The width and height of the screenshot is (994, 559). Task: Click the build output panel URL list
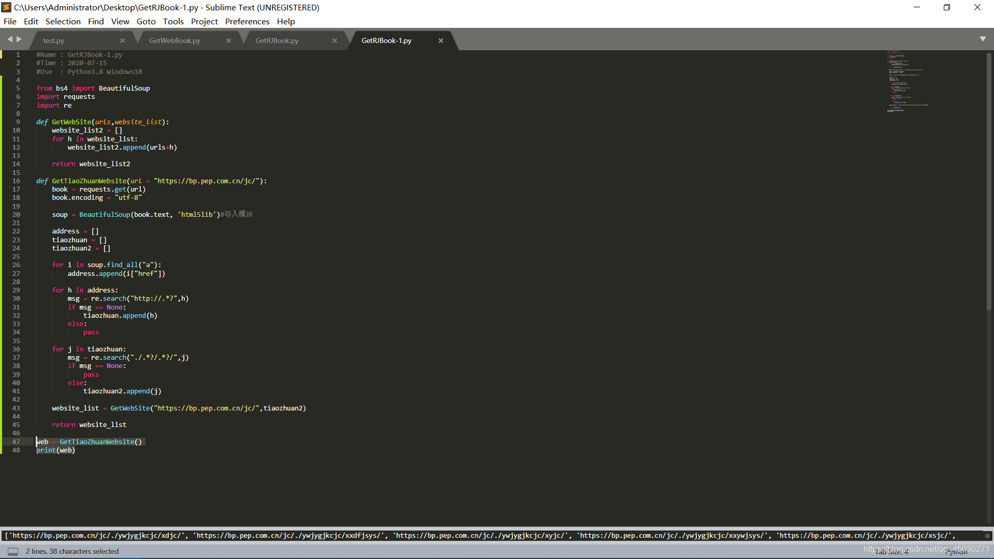(480, 535)
